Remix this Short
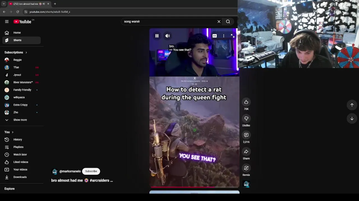Screen dimensions: 359x201 click(246, 168)
